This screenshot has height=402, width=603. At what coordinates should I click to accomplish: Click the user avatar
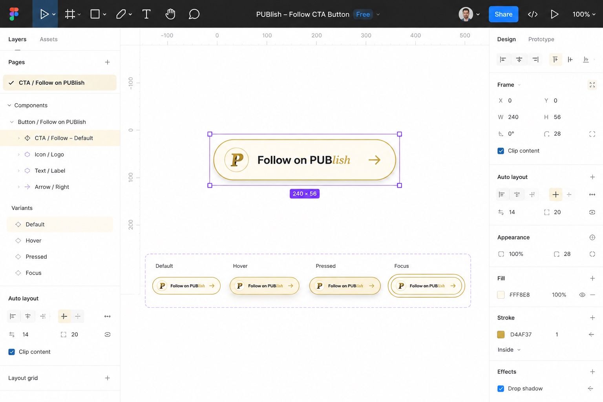(x=466, y=14)
